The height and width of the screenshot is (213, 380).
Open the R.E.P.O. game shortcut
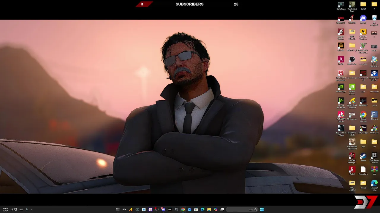click(x=341, y=47)
